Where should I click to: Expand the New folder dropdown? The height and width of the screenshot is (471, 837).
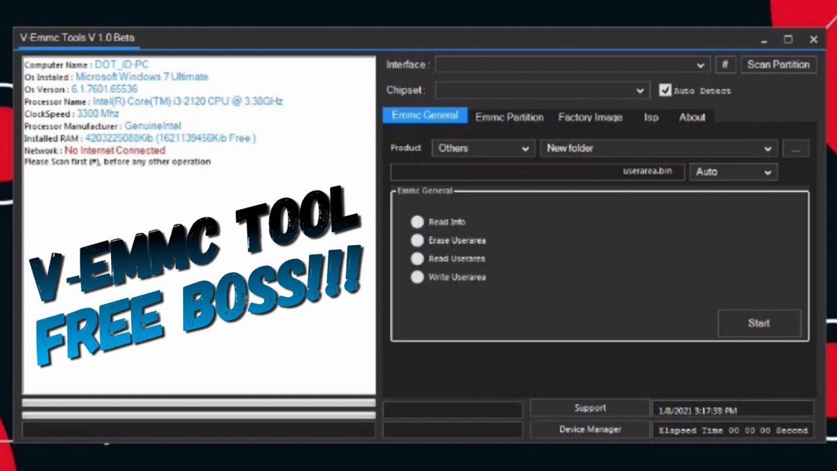[x=659, y=148]
